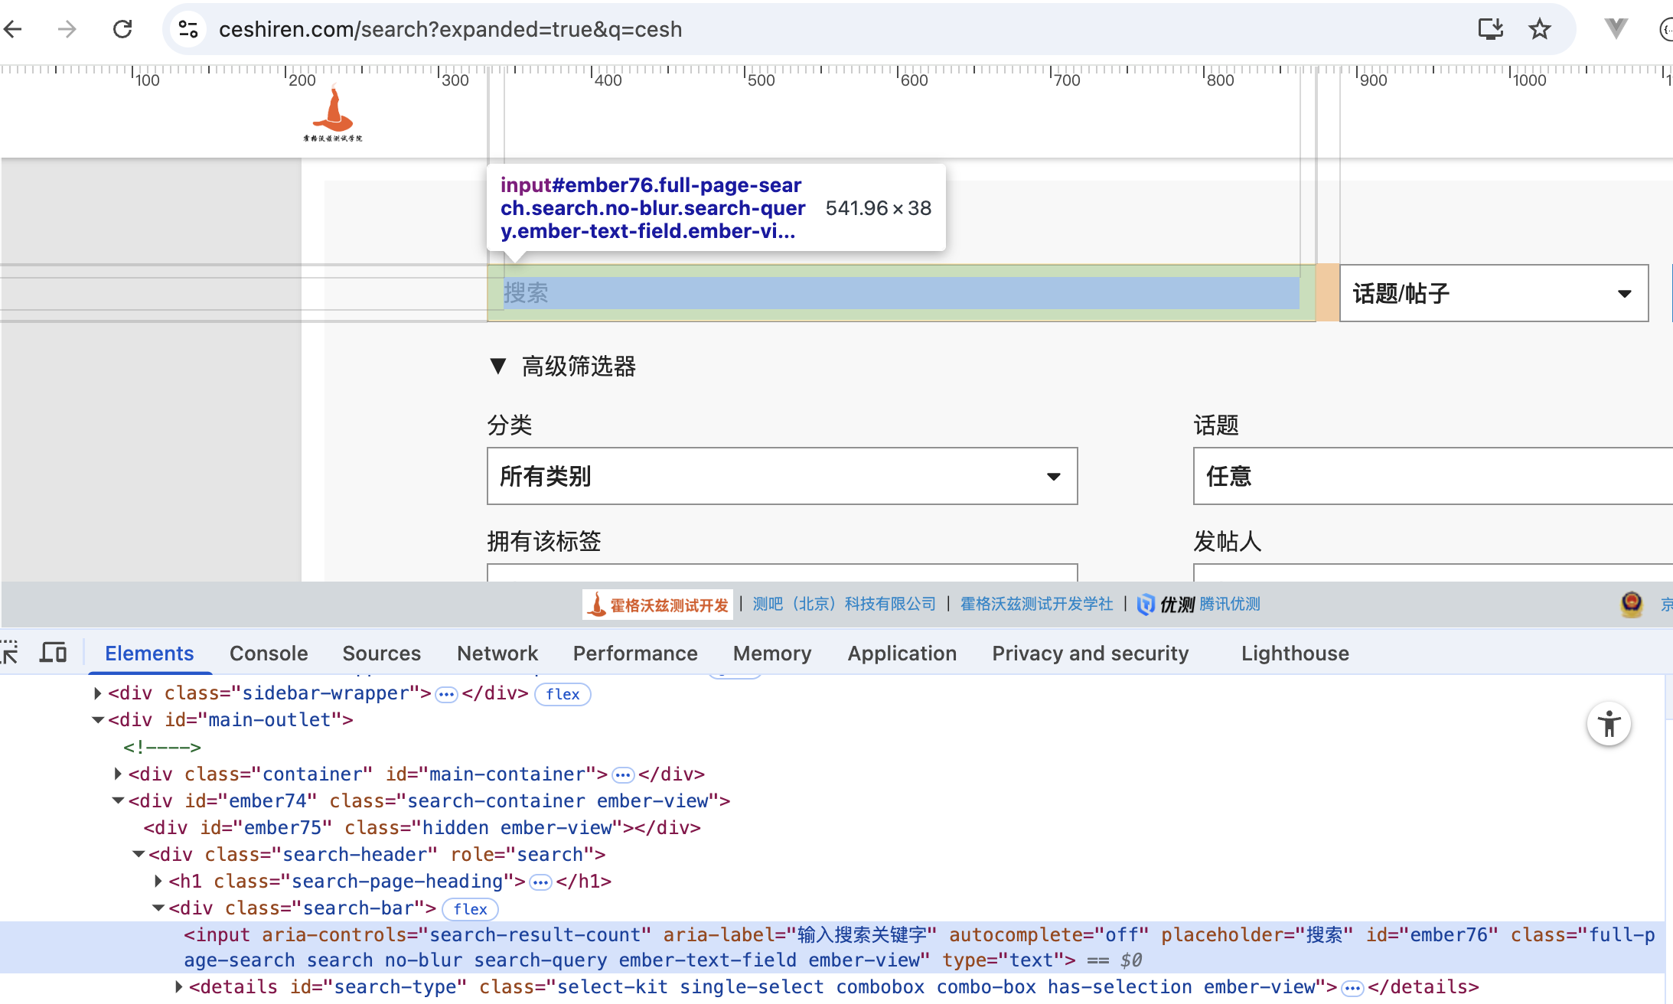This screenshot has height=1004, width=1673.
Task: Open the site information icon in address bar
Action: tap(188, 29)
